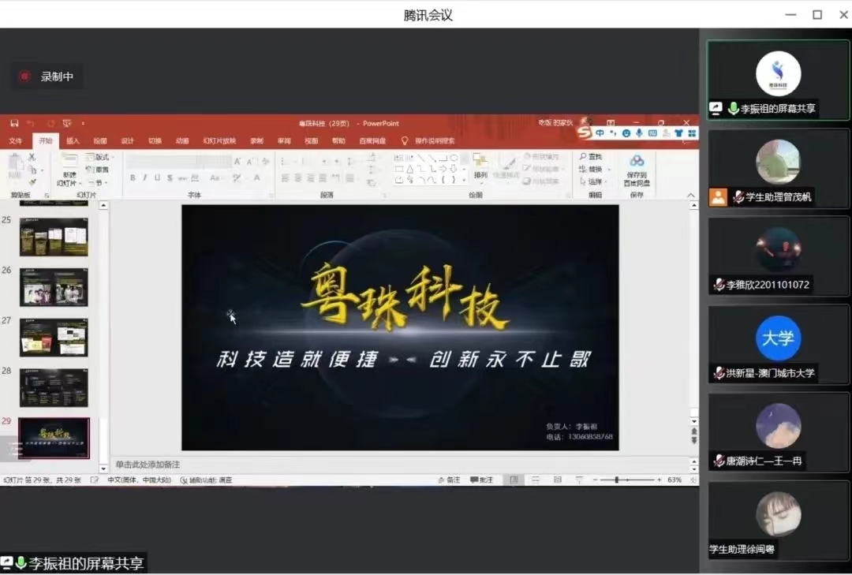Select participant 李雅欣2201101072 tile

(x=778, y=256)
